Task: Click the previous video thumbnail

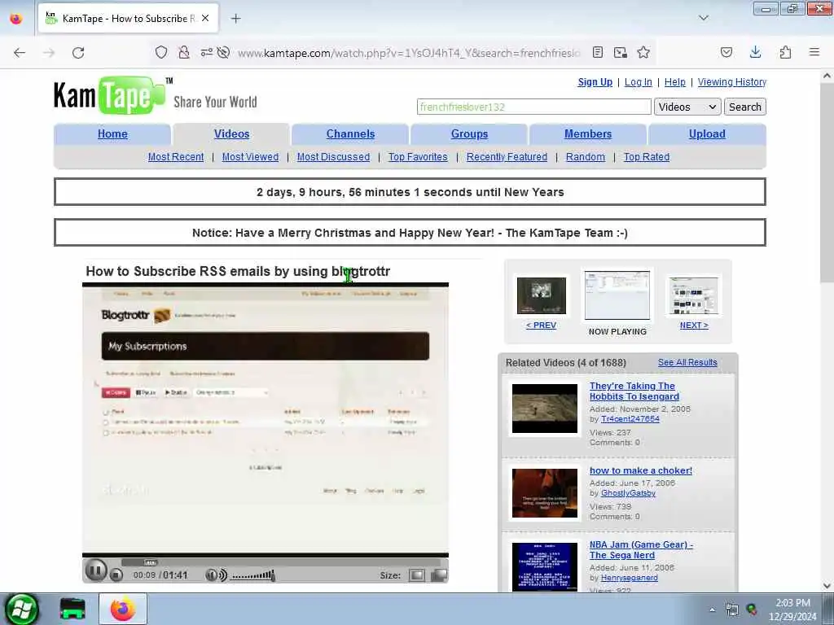Action: click(542, 295)
